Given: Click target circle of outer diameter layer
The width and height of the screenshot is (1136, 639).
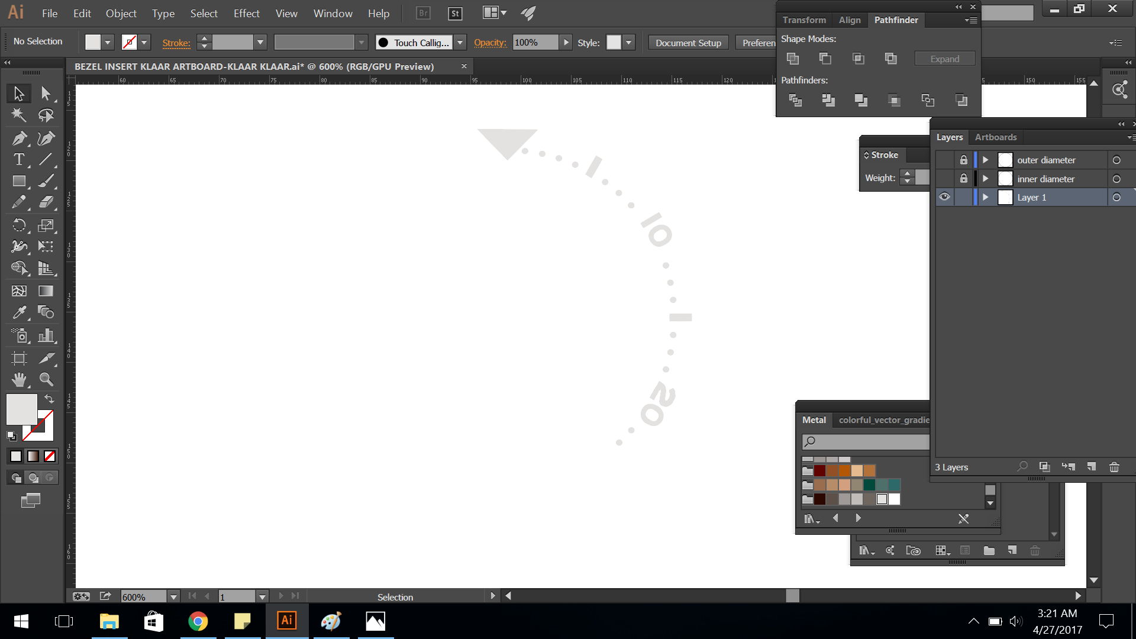Looking at the screenshot, I should [1116, 160].
